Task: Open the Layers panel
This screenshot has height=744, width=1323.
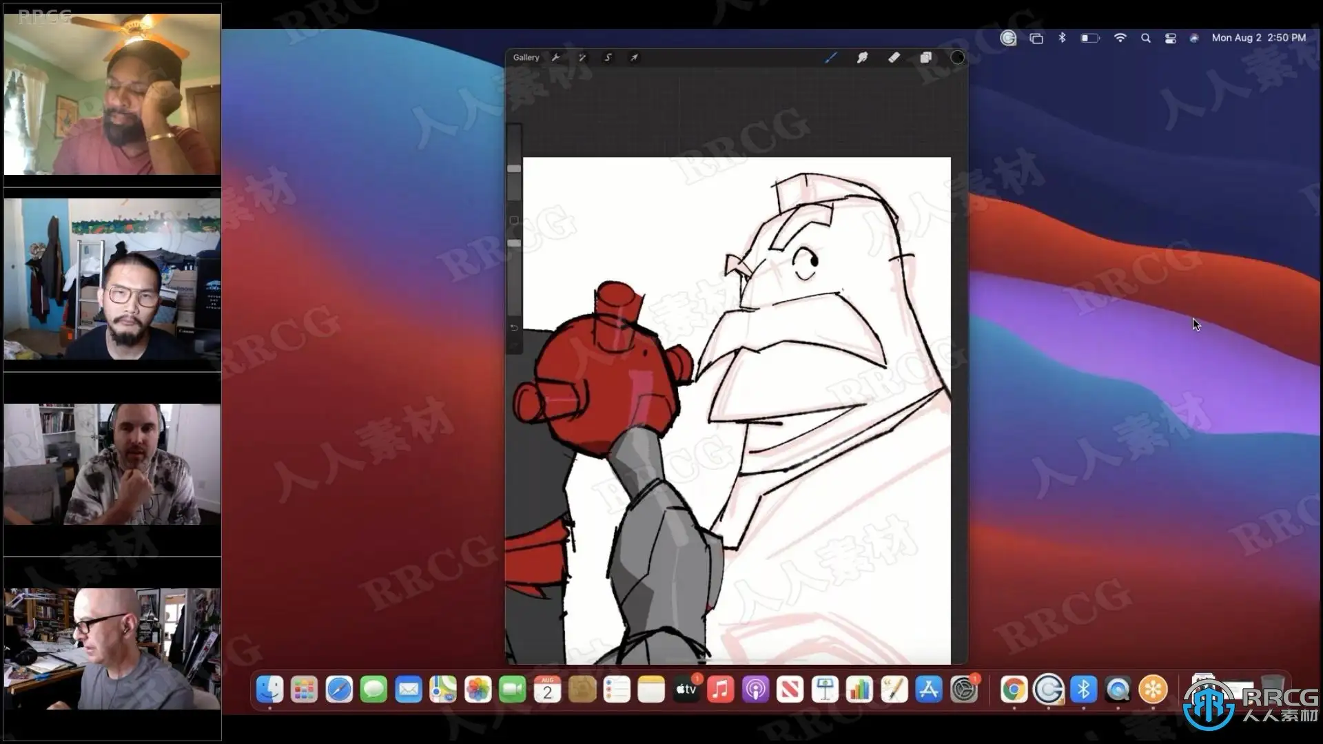Action: (925, 58)
